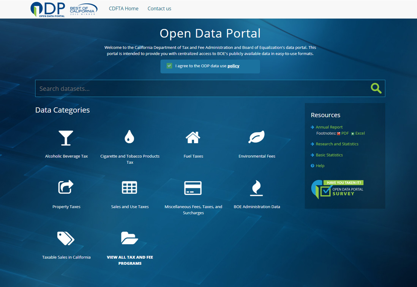This screenshot has height=287, width=417.
Task: Open the Fuel Taxes house icon
Action: coord(193,137)
